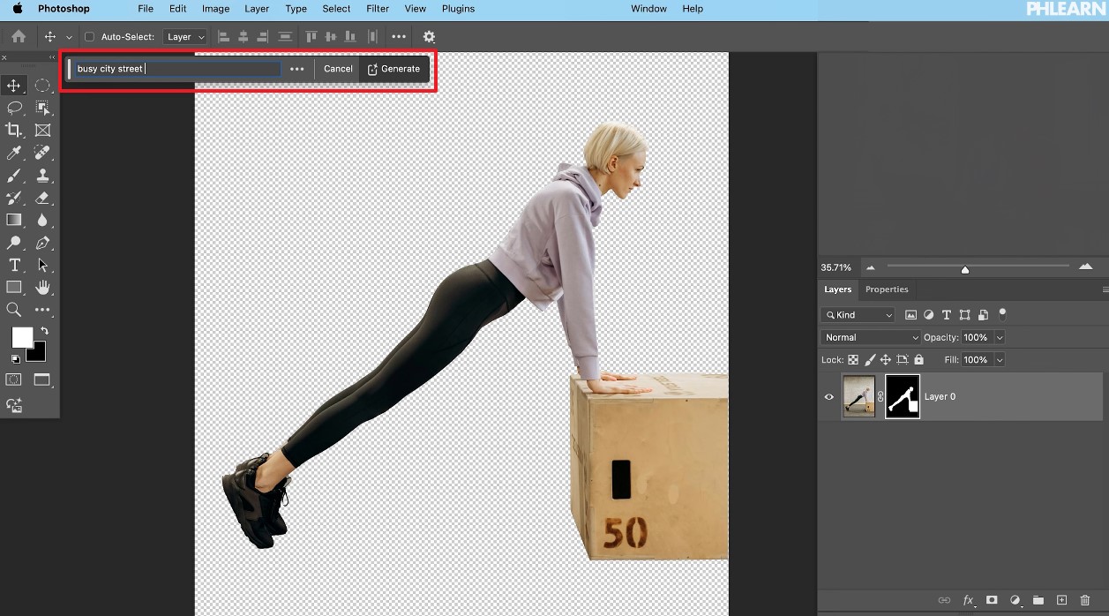Toggle lock image pixels brush icon

pos(870,360)
